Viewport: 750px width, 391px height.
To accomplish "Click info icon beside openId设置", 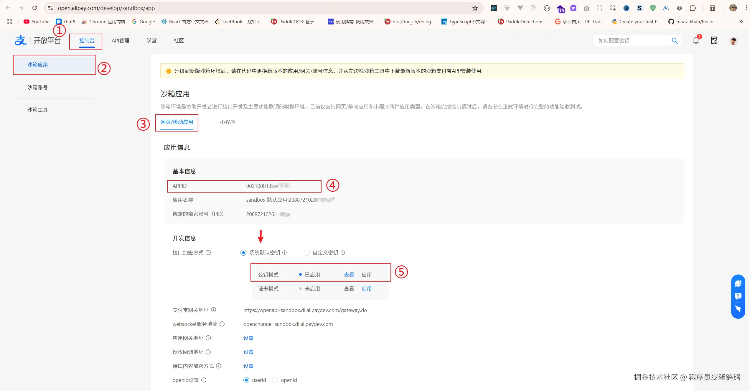I will (x=204, y=380).
